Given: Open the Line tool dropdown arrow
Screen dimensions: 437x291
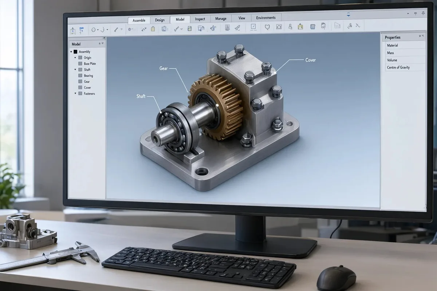Looking at the screenshot, I should tap(121, 29).
